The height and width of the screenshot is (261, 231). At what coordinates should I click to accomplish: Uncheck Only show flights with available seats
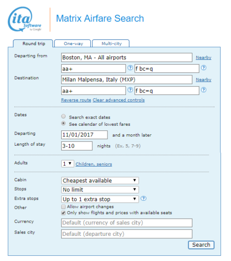click(63, 213)
